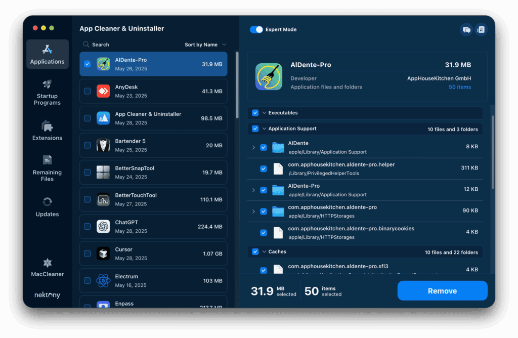The height and width of the screenshot is (338, 518).
Task: Open the chat support icon
Action: coord(466,30)
